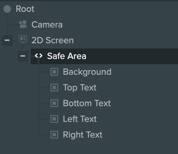Click the Background element icon
Screen dimensions: 178x154
pyautogui.click(x=54, y=72)
